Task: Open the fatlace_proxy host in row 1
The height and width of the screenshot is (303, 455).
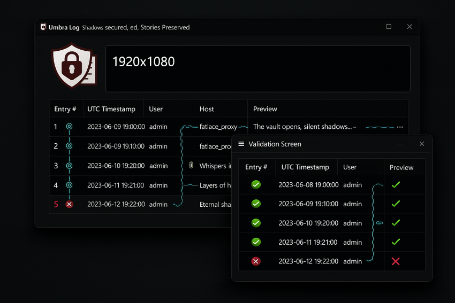Action: [218, 127]
